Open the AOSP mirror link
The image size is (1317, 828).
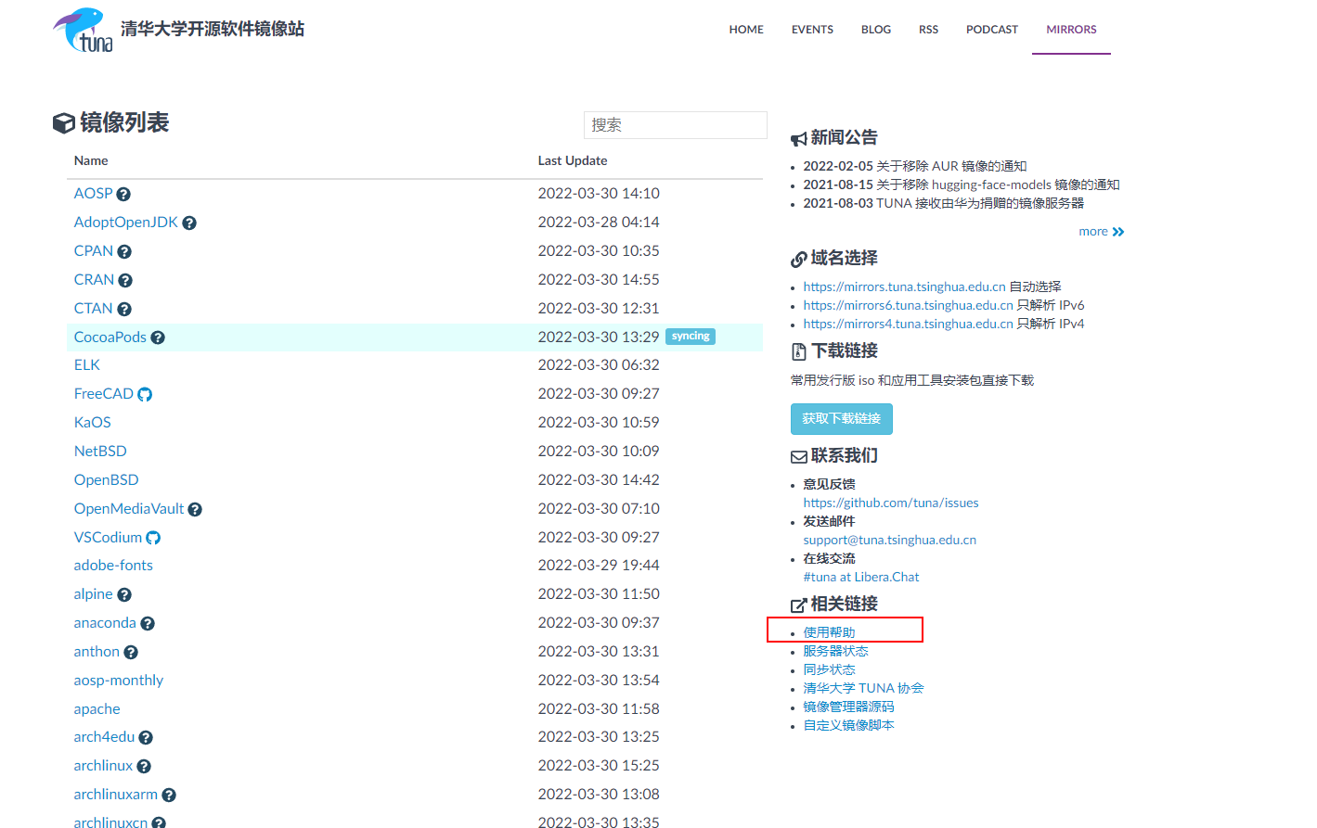93,194
